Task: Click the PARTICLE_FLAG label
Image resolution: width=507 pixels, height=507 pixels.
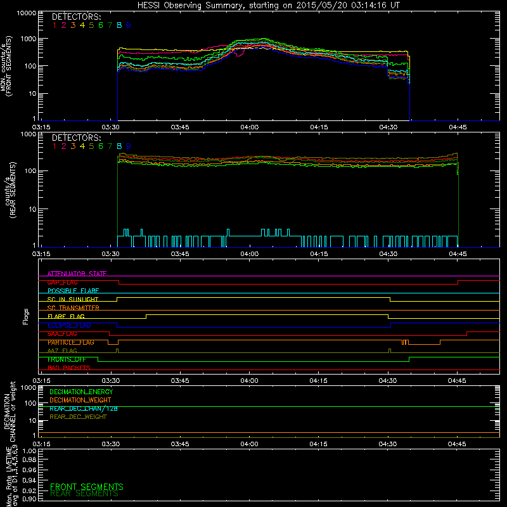Action: [x=71, y=342]
